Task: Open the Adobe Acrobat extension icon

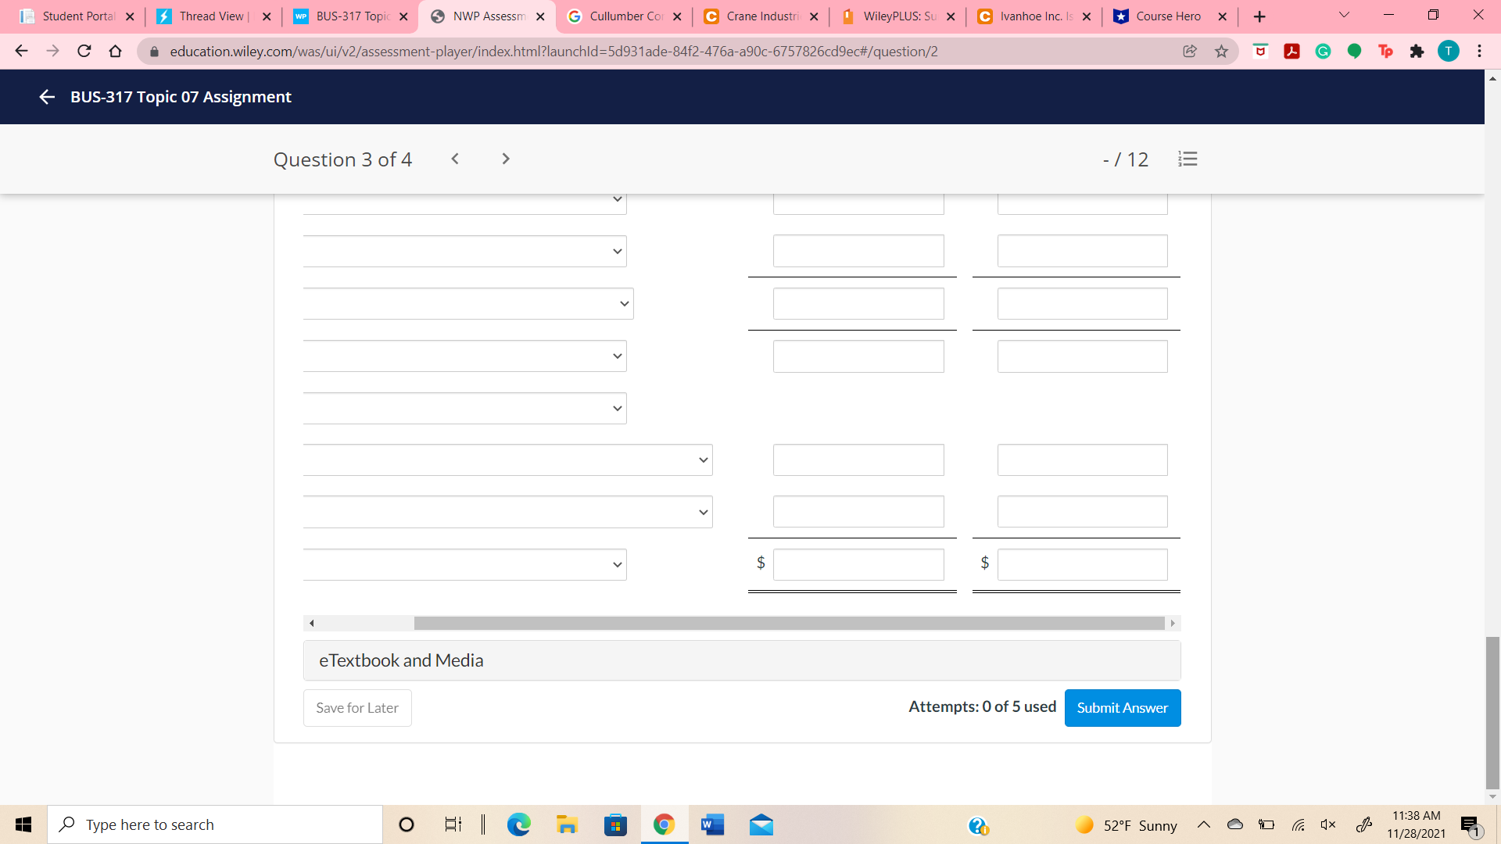Action: (1291, 52)
